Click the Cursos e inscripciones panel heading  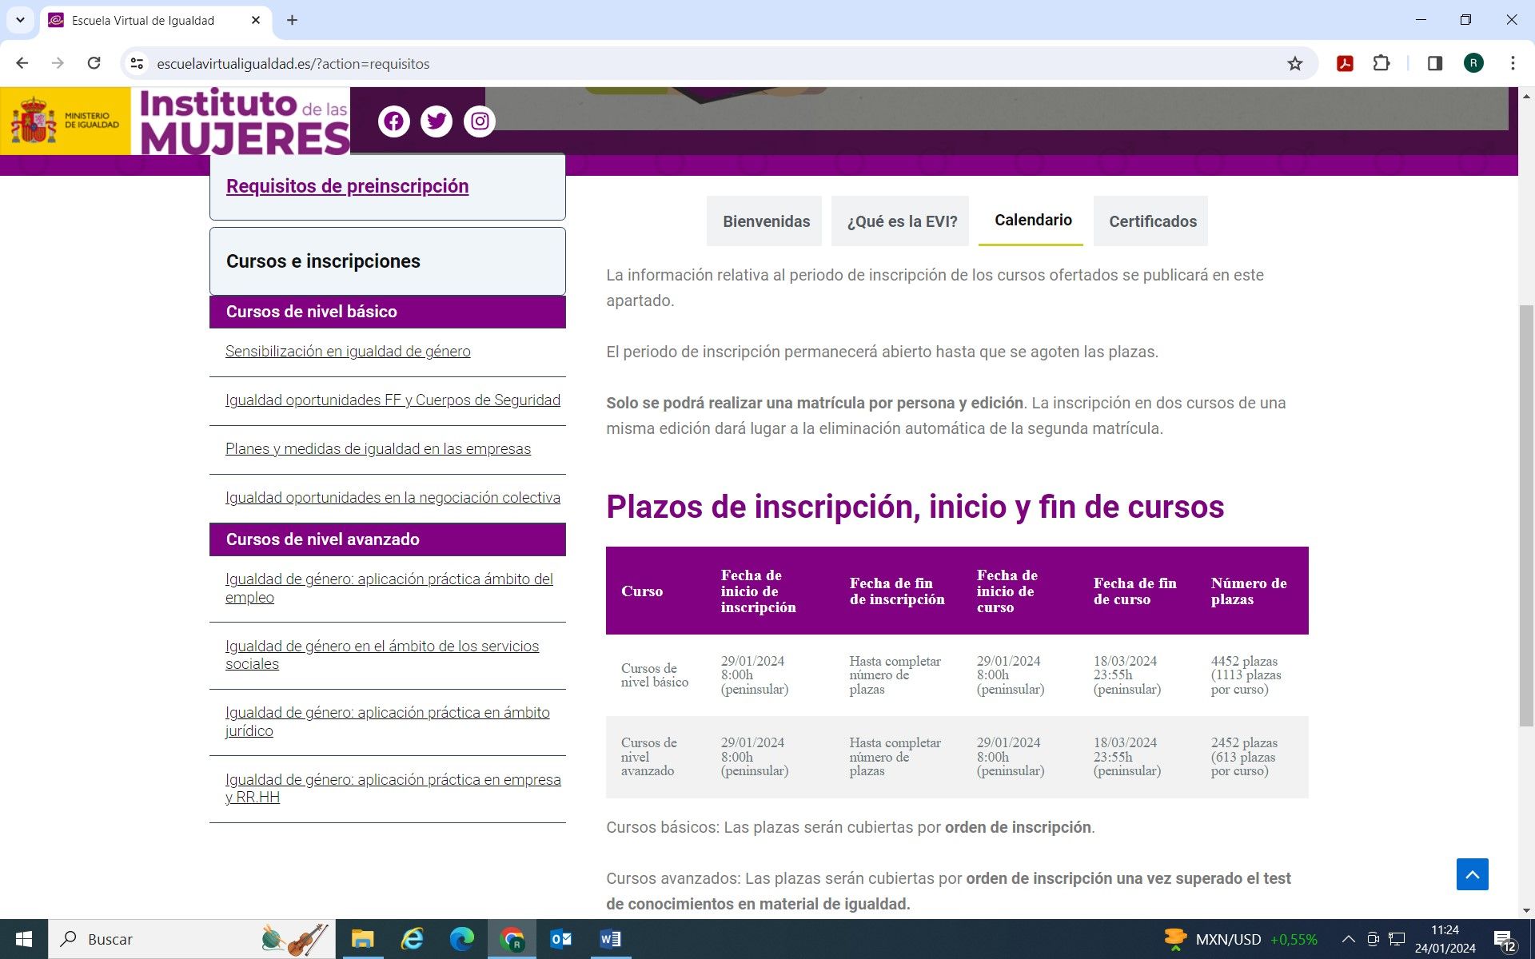click(388, 261)
